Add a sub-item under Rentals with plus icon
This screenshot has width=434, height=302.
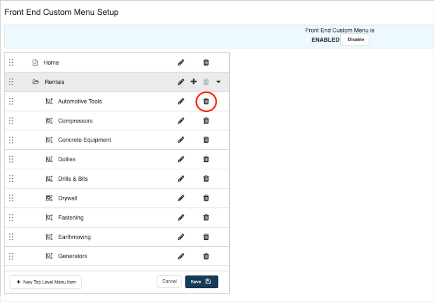pos(193,82)
